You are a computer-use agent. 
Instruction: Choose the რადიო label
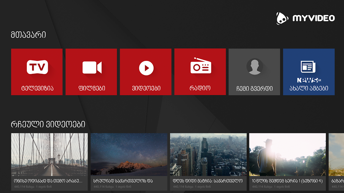(200, 88)
